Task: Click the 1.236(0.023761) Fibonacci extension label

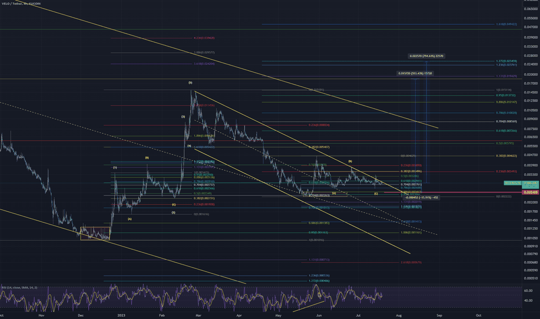Action: 506,65
